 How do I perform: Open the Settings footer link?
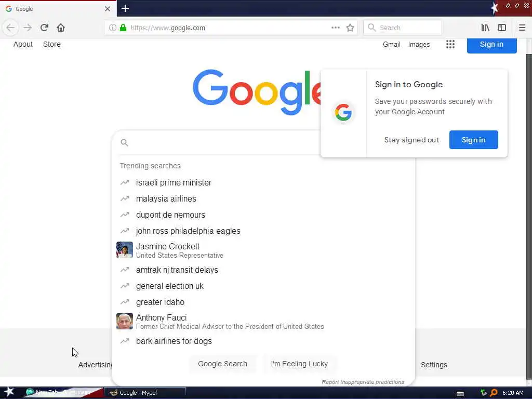click(x=434, y=365)
